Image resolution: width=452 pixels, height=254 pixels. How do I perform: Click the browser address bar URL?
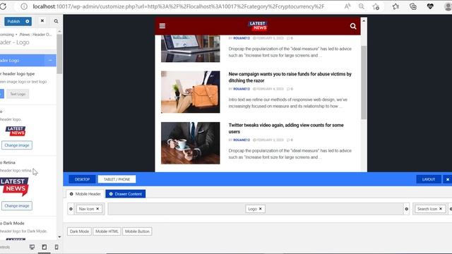[x=179, y=6]
